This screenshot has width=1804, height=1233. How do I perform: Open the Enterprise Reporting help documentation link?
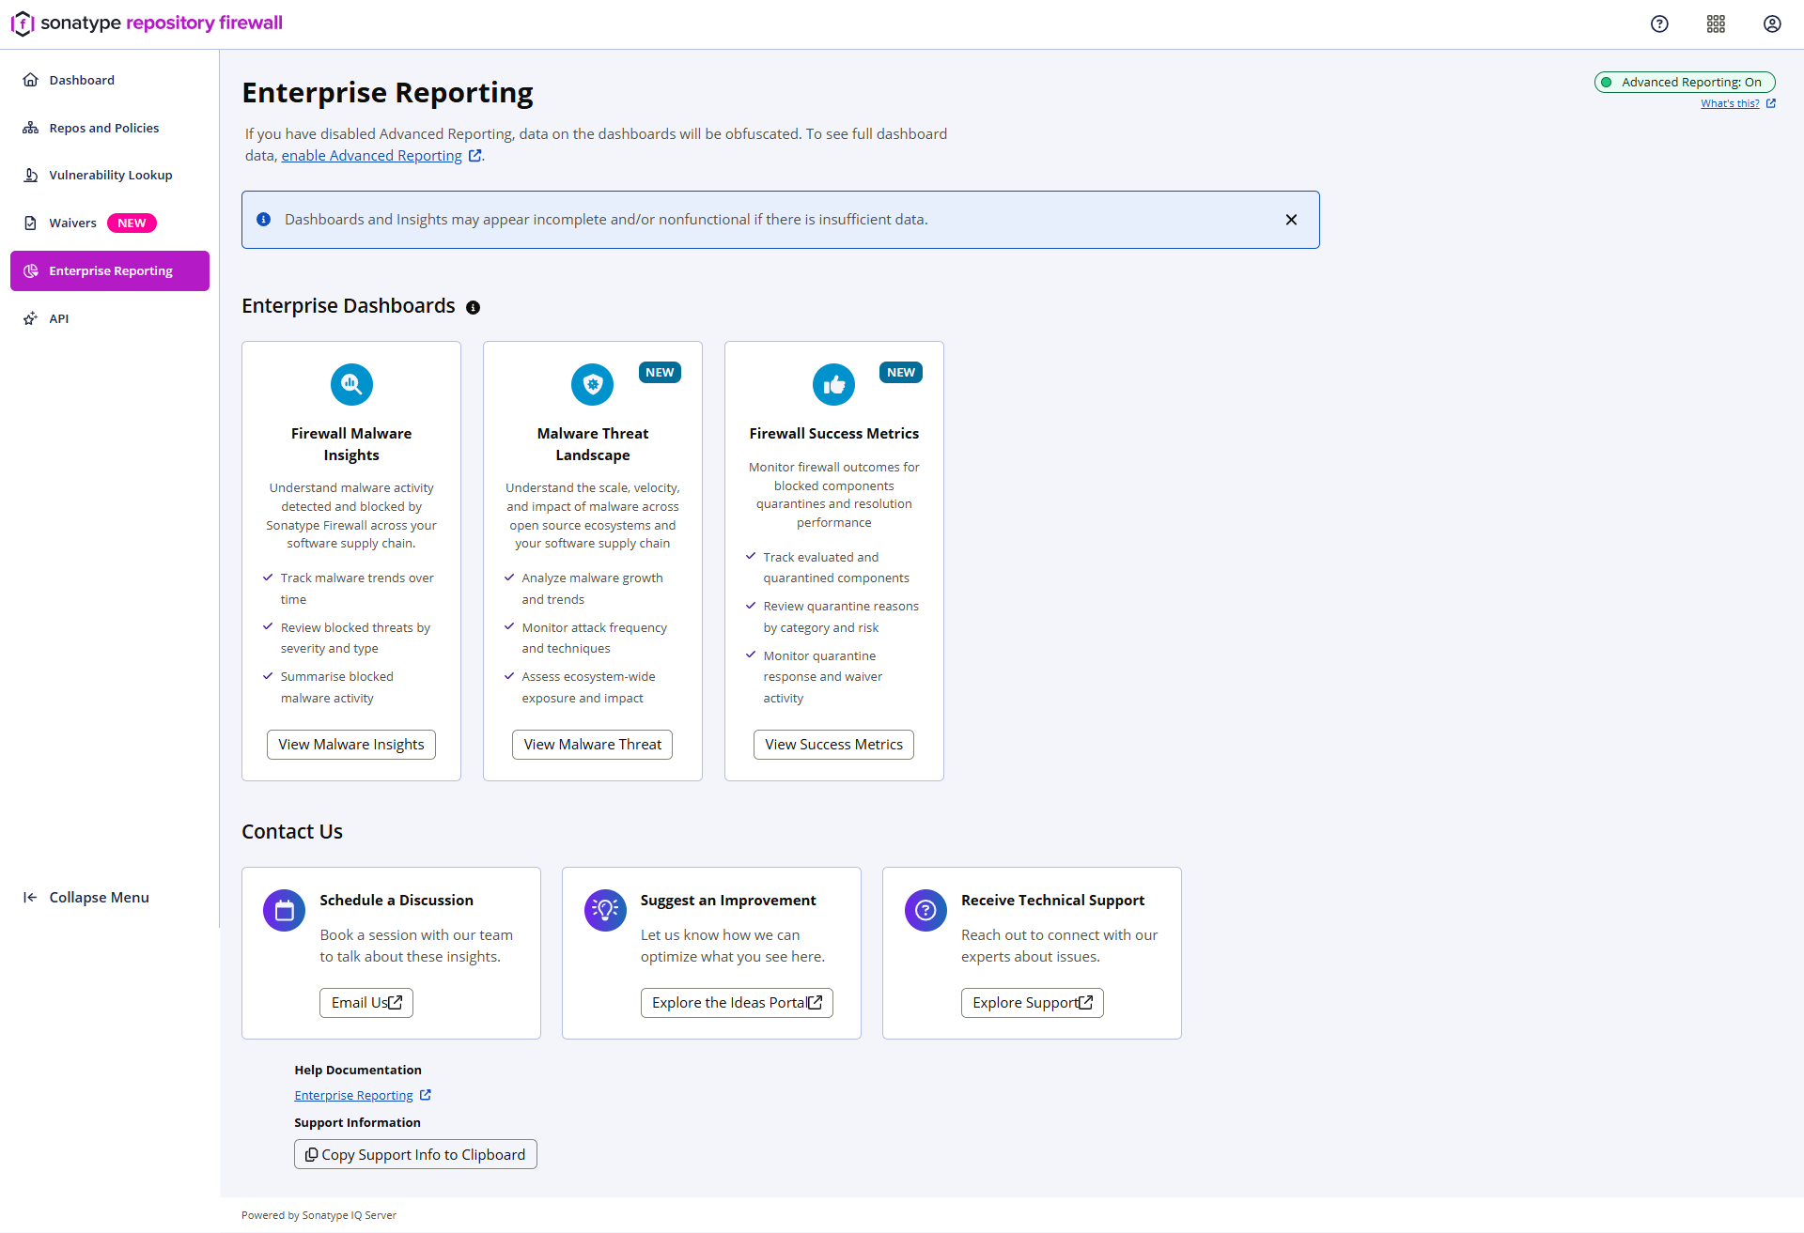[362, 1096]
